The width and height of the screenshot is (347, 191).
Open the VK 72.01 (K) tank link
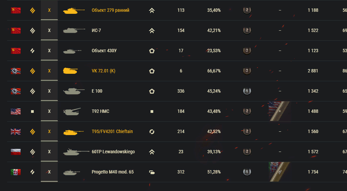(103, 71)
